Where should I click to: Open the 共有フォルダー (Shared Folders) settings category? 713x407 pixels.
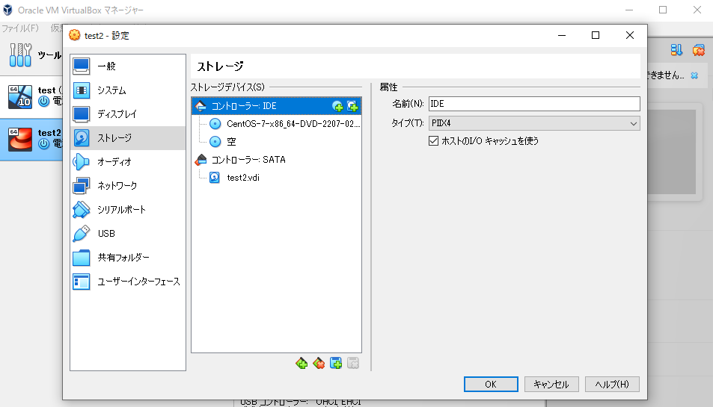pos(128,257)
